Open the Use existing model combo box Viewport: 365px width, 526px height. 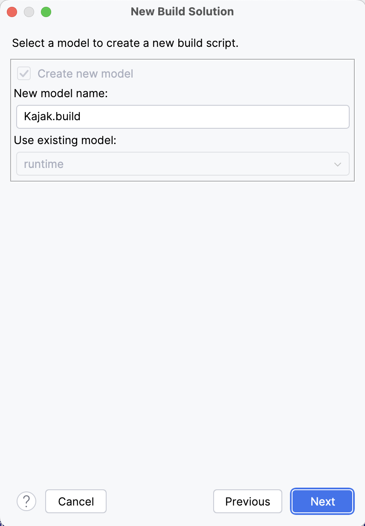pos(182,164)
